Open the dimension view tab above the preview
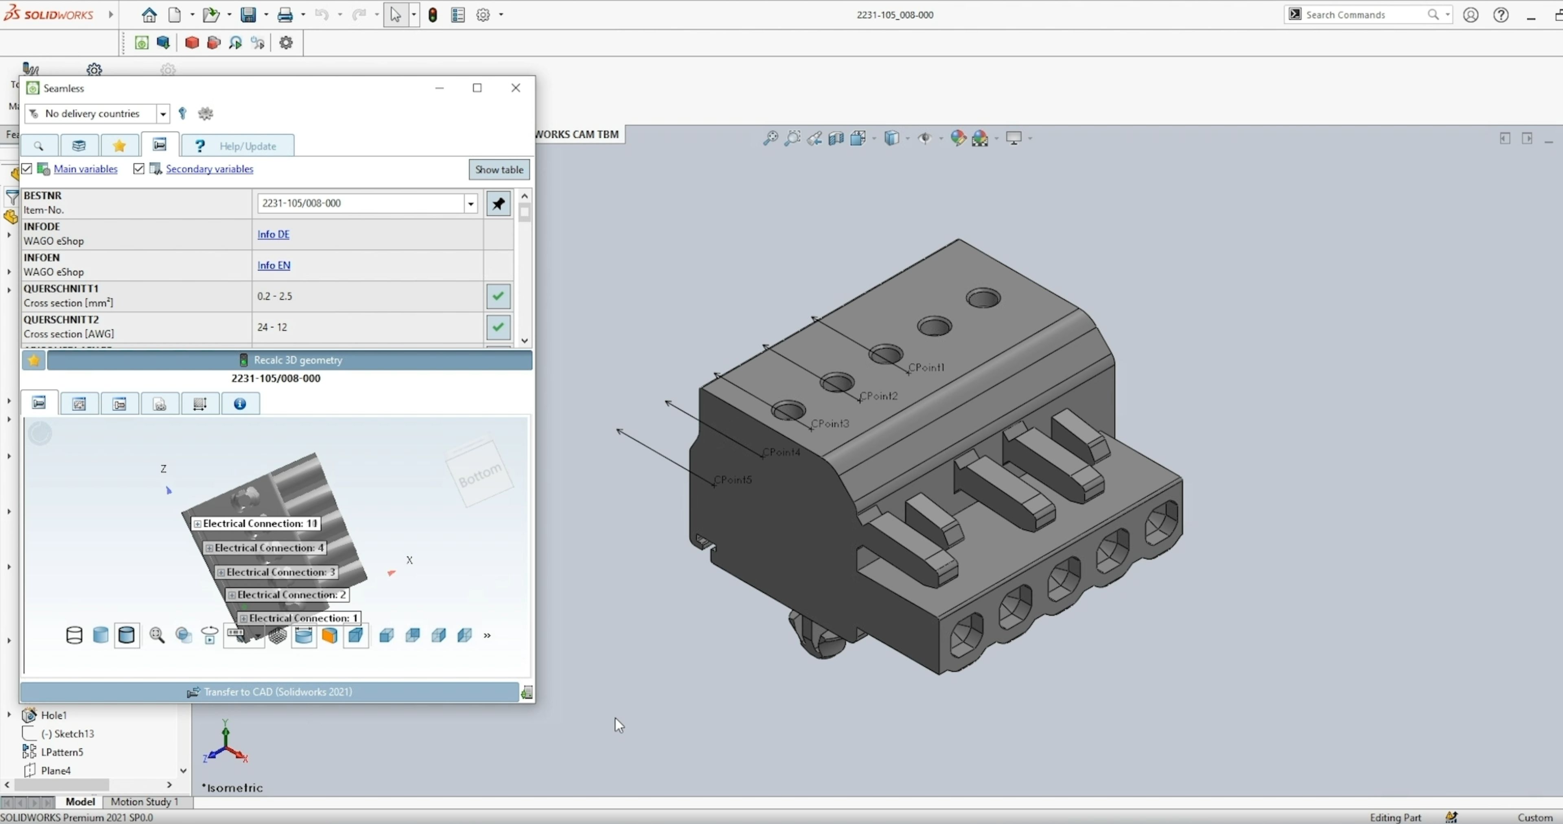 tap(200, 404)
